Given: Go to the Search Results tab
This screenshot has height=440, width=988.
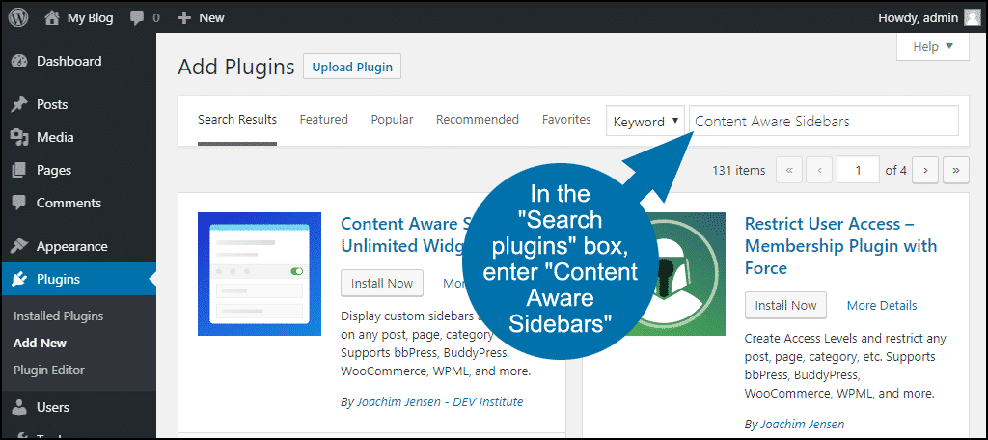Looking at the screenshot, I should [237, 119].
